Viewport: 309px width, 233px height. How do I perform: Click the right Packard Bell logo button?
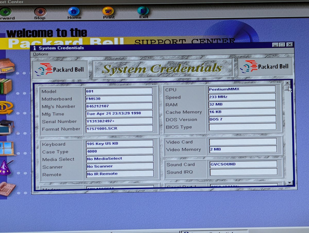[x=265, y=67]
